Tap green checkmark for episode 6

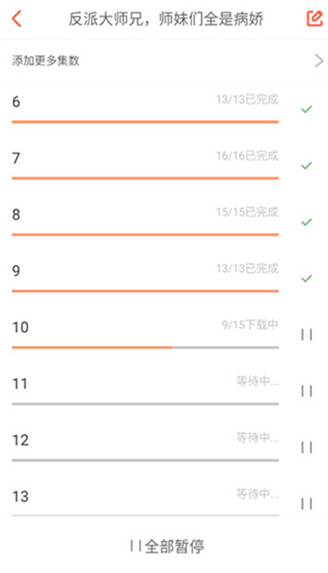pos(307,109)
